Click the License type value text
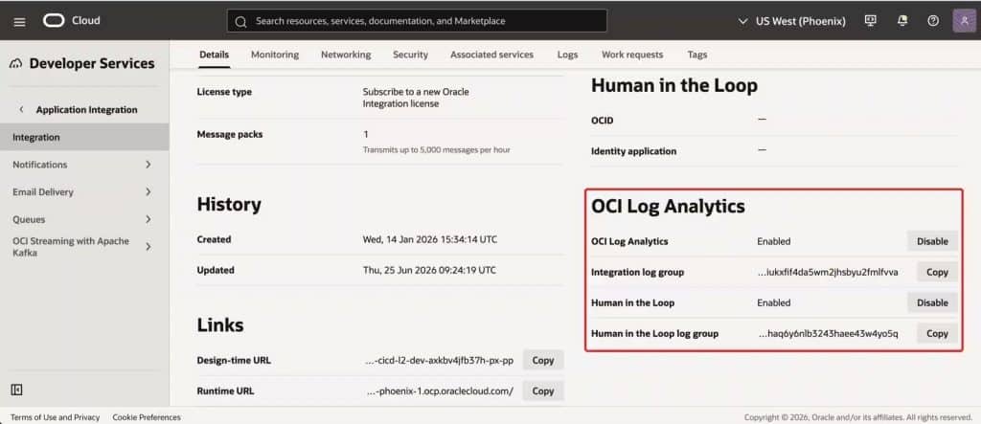This screenshot has height=424, width=981. pos(416,98)
